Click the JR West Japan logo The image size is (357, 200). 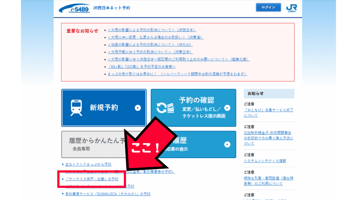click(x=292, y=8)
